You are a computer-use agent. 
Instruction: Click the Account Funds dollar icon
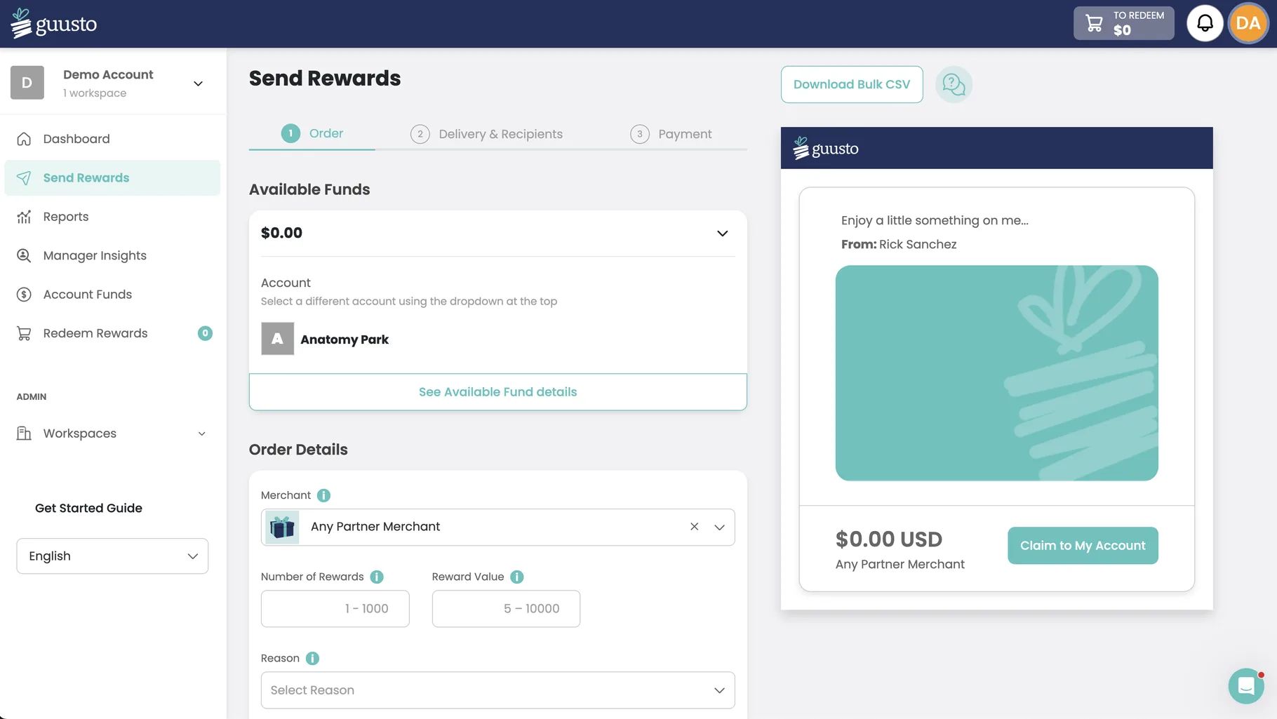(x=24, y=295)
